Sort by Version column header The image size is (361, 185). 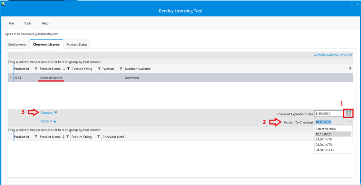click(x=109, y=69)
